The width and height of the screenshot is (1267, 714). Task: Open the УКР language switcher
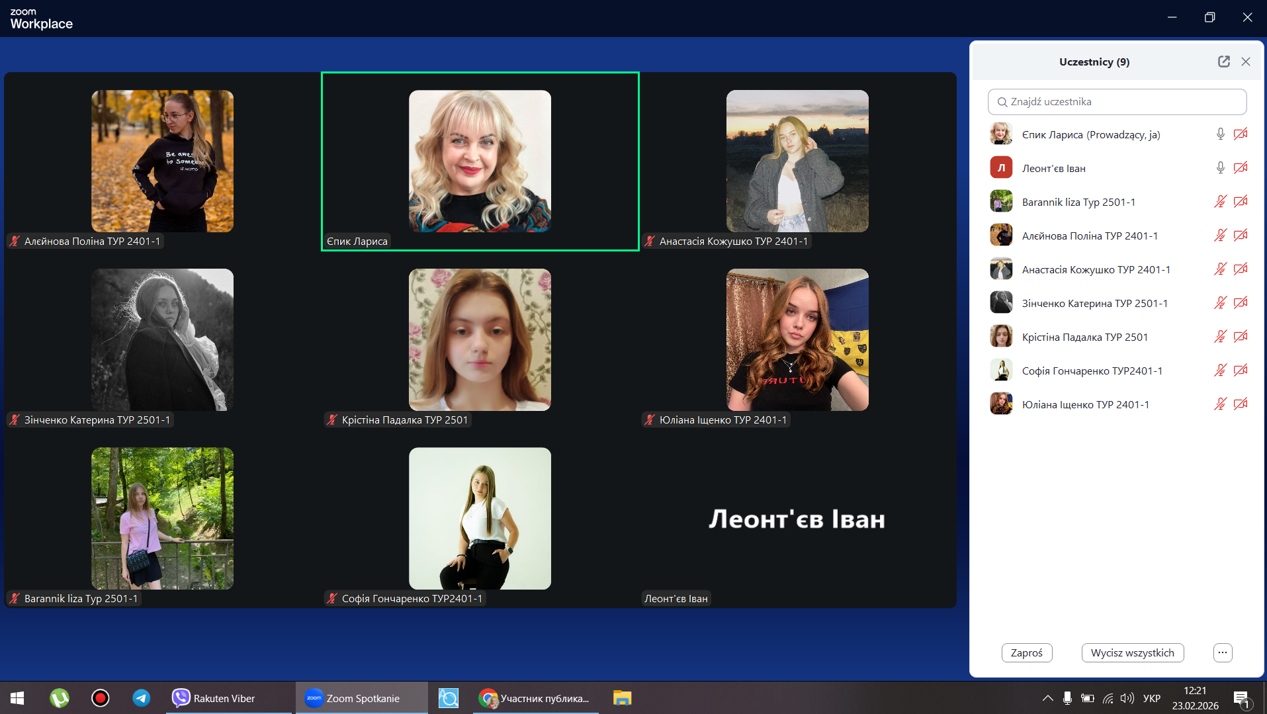point(1151,698)
